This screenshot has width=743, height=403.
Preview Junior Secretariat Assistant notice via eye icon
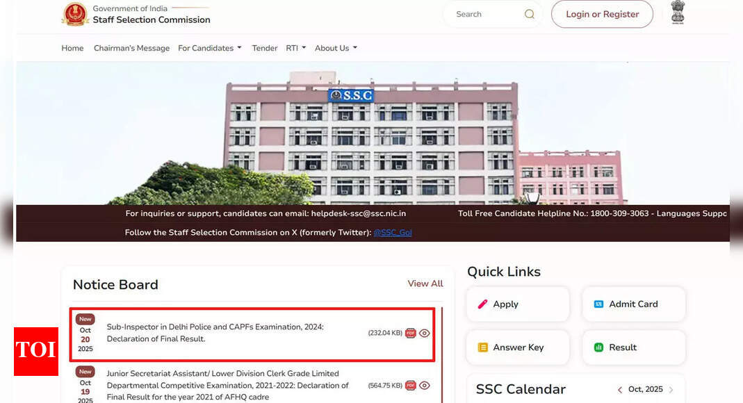[x=425, y=386]
